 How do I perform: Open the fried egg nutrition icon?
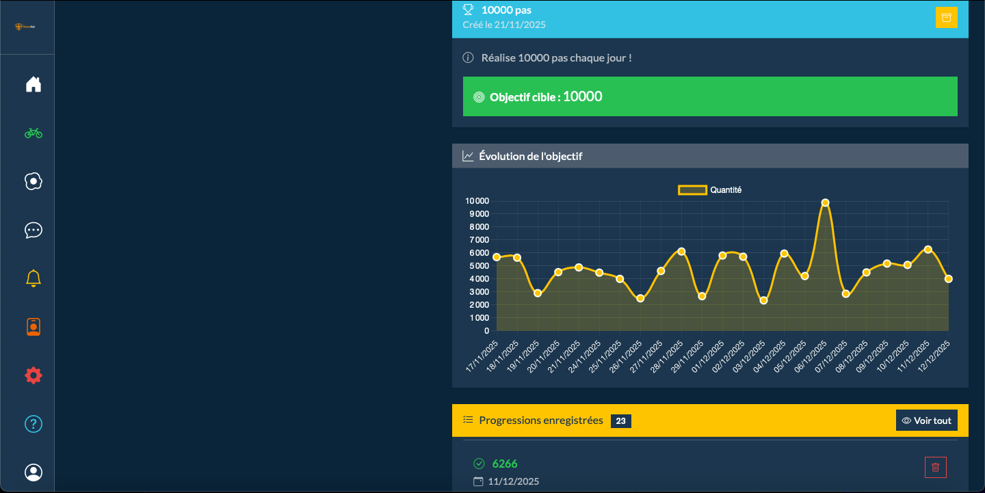pos(34,181)
